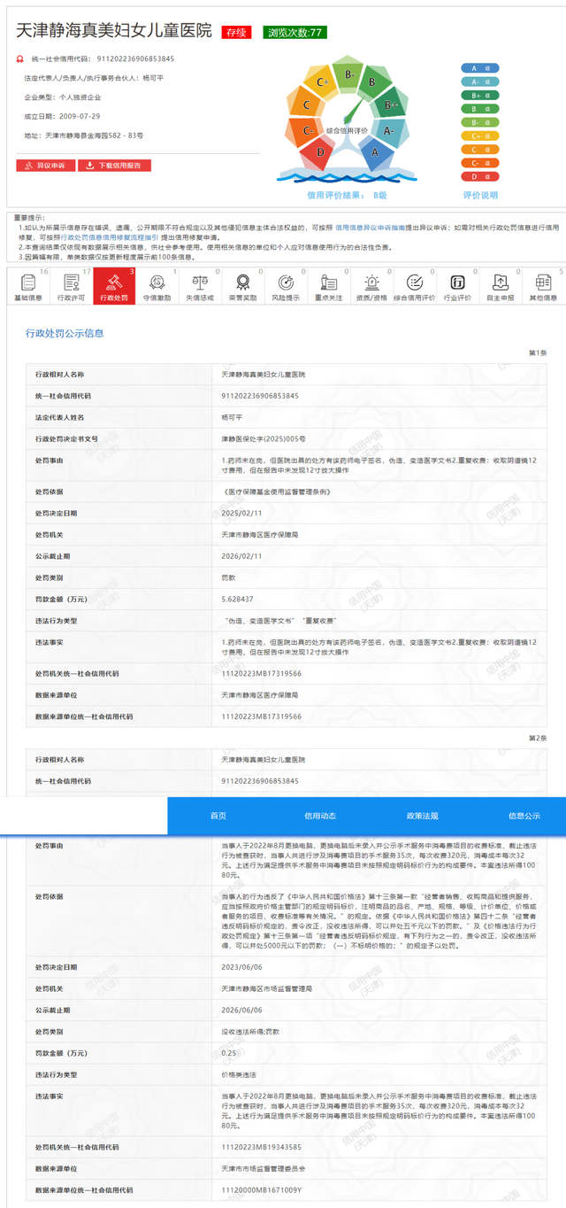Viewport: 566px width, 1208px height.
Task: Click the orange C 级 legend pill
Action: tap(480, 150)
